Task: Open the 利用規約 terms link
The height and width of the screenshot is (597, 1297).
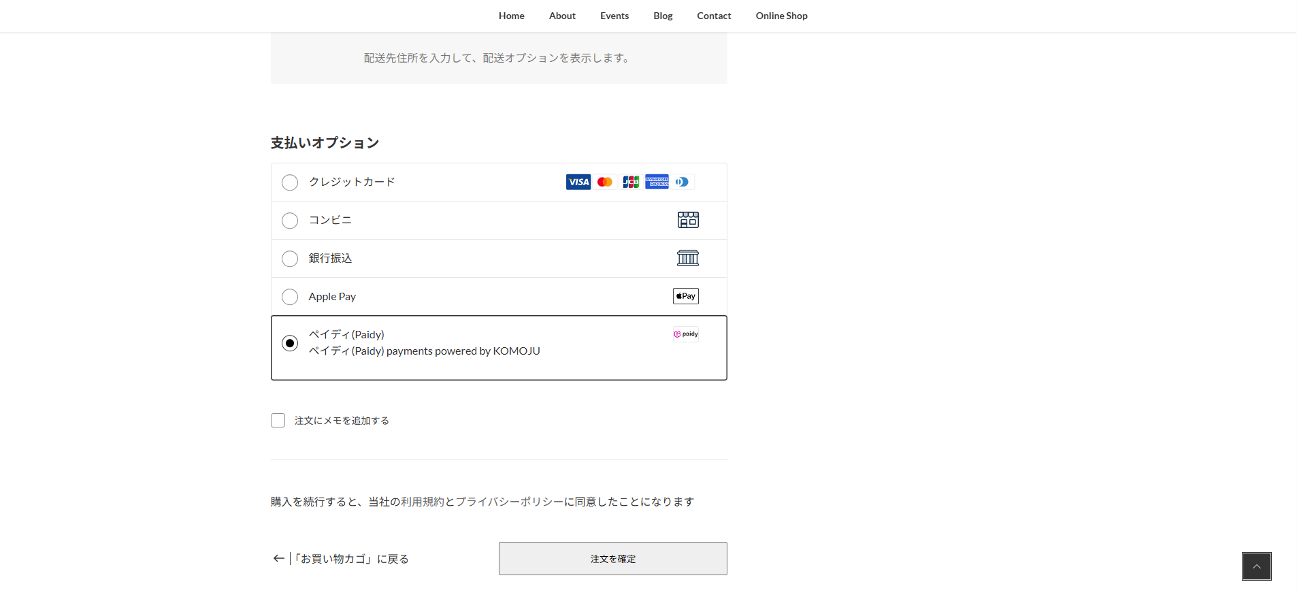Action: point(423,502)
